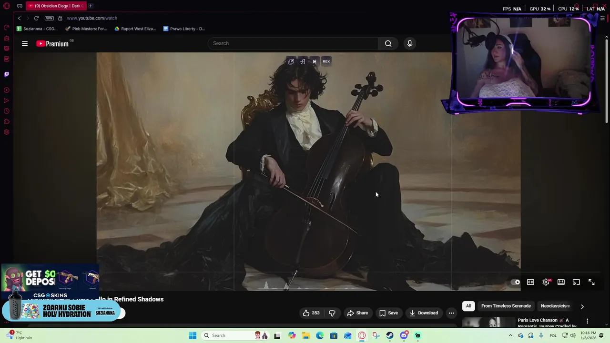Toggle the RGX video enhancement button

tap(326, 61)
